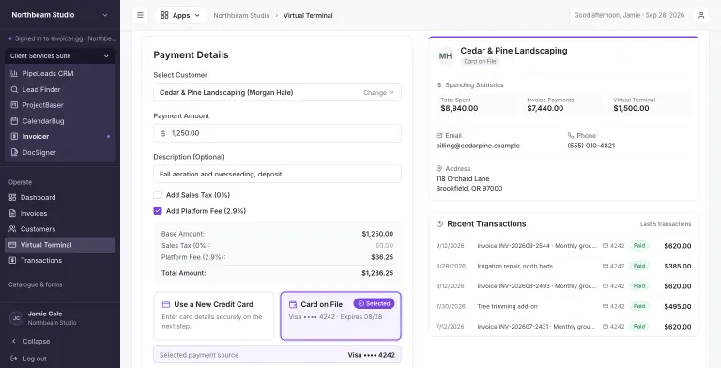The image size is (721, 368).
Task: Click the Collapse chevron icon
Action: pyautogui.click(x=14, y=342)
